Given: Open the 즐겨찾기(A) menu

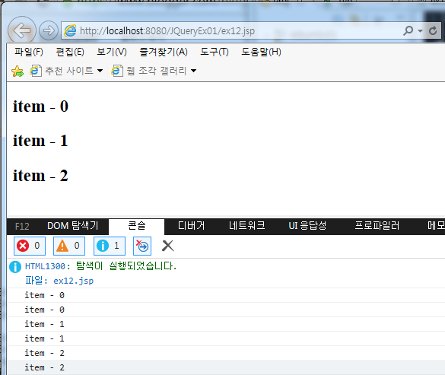Looking at the screenshot, I should 164,52.
